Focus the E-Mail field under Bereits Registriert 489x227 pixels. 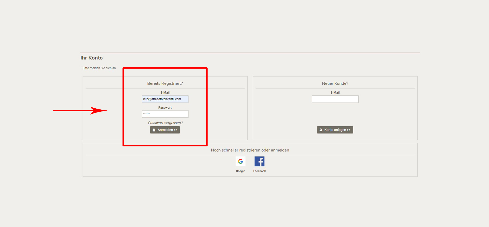tap(165, 99)
